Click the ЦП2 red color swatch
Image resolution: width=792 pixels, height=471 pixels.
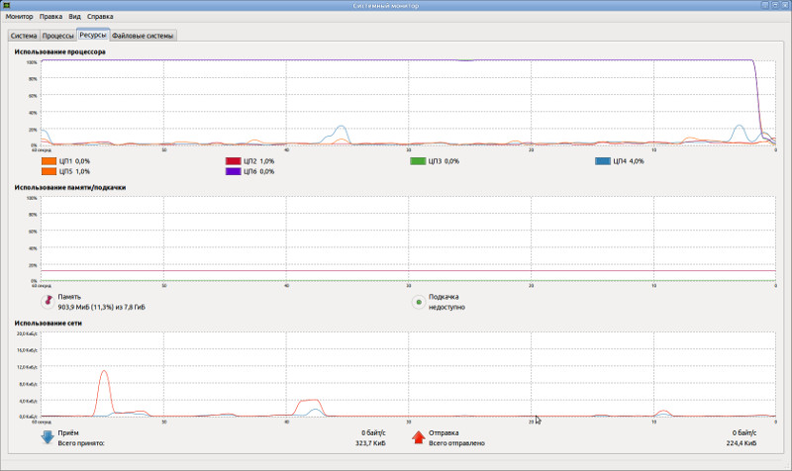tap(233, 161)
